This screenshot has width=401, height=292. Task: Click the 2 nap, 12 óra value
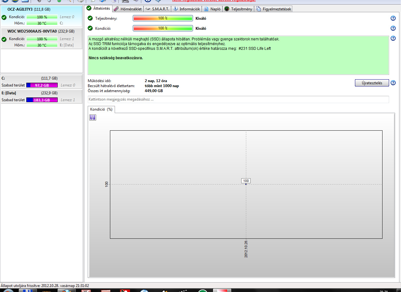point(156,81)
